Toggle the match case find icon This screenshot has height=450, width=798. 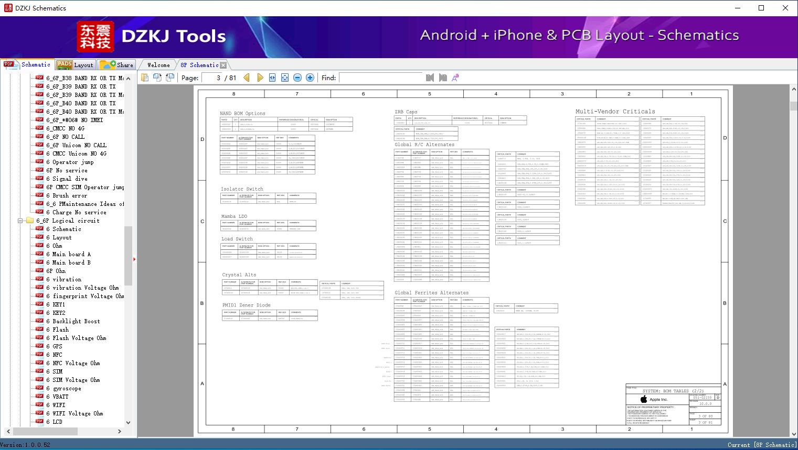coord(455,78)
